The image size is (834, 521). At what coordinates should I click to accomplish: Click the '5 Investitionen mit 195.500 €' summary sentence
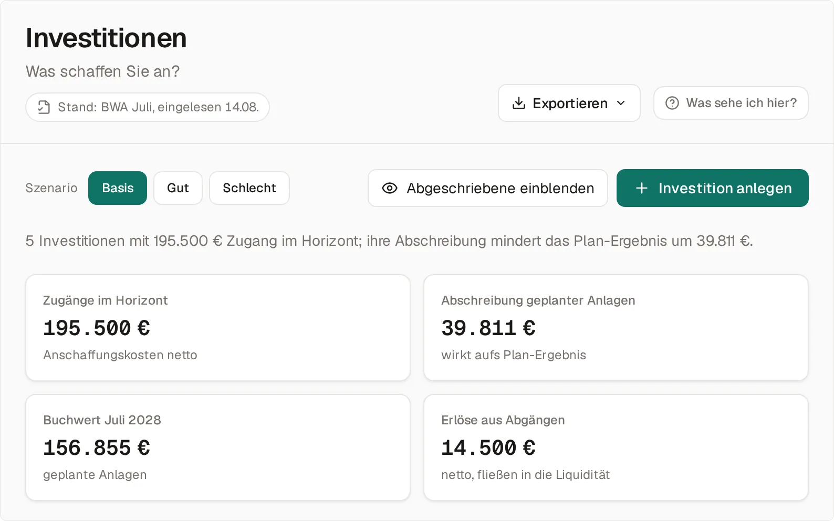click(x=389, y=241)
